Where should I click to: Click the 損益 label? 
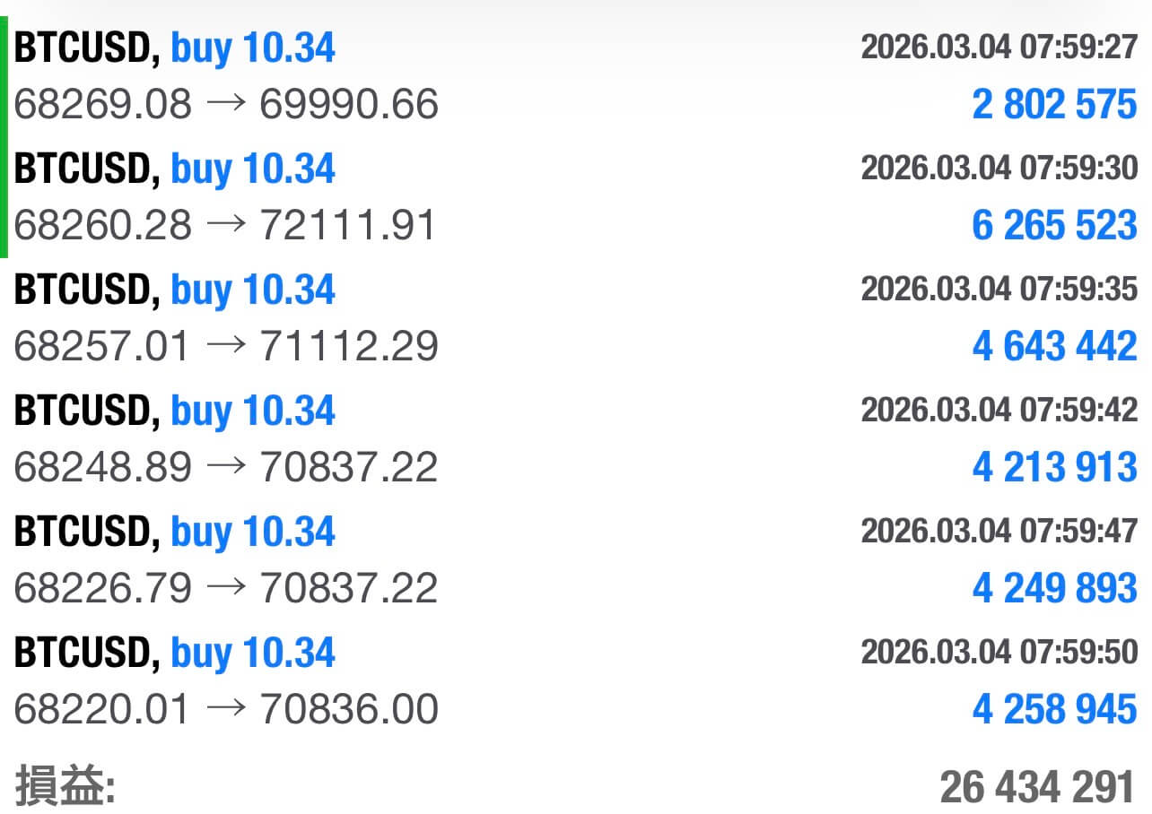tap(65, 788)
